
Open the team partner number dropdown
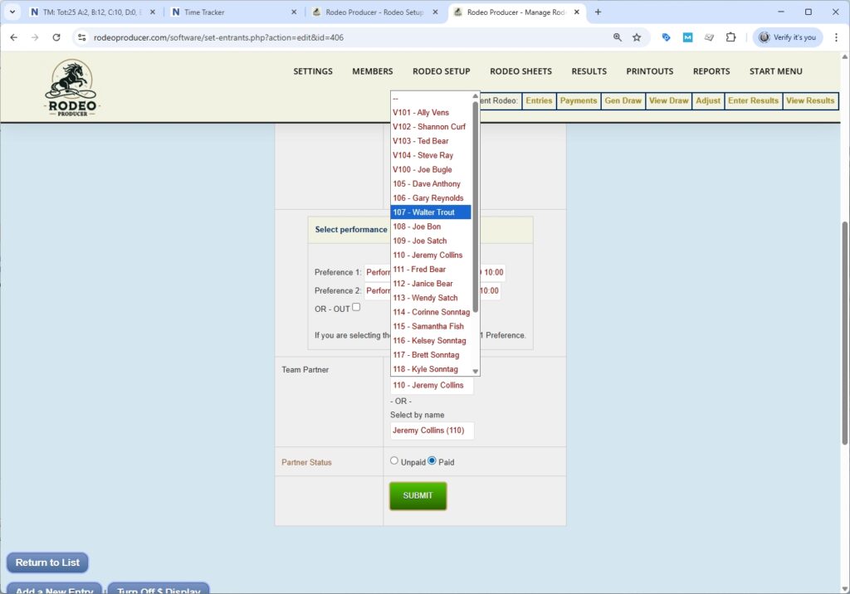[x=432, y=386]
